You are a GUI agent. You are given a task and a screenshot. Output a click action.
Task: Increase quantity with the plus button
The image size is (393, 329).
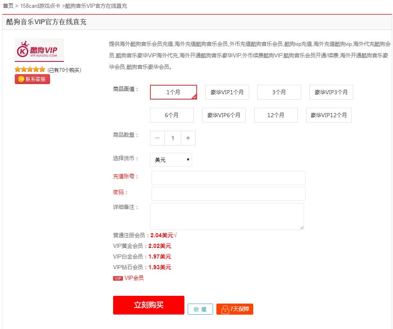188,138
